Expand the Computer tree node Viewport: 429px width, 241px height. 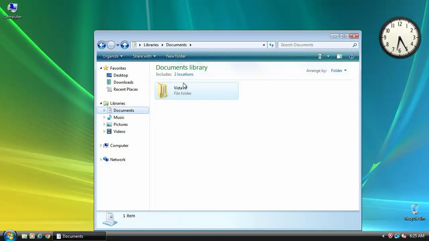pos(101,146)
